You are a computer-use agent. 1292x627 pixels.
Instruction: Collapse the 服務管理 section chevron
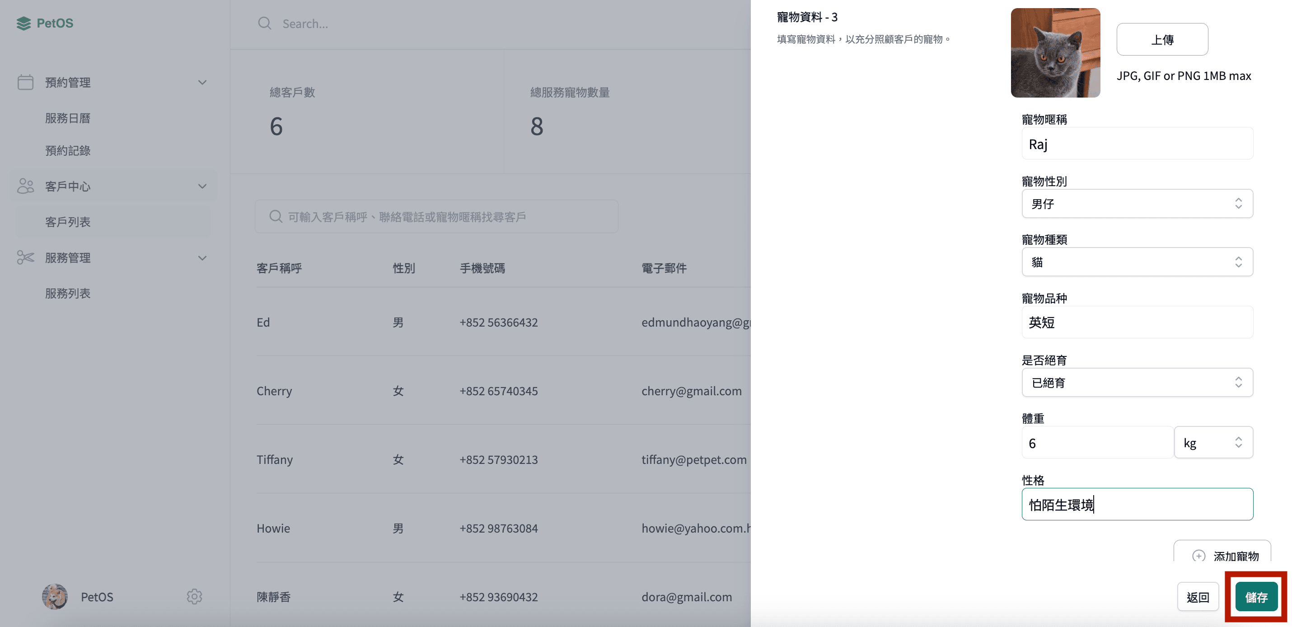(x=202, y=258)
